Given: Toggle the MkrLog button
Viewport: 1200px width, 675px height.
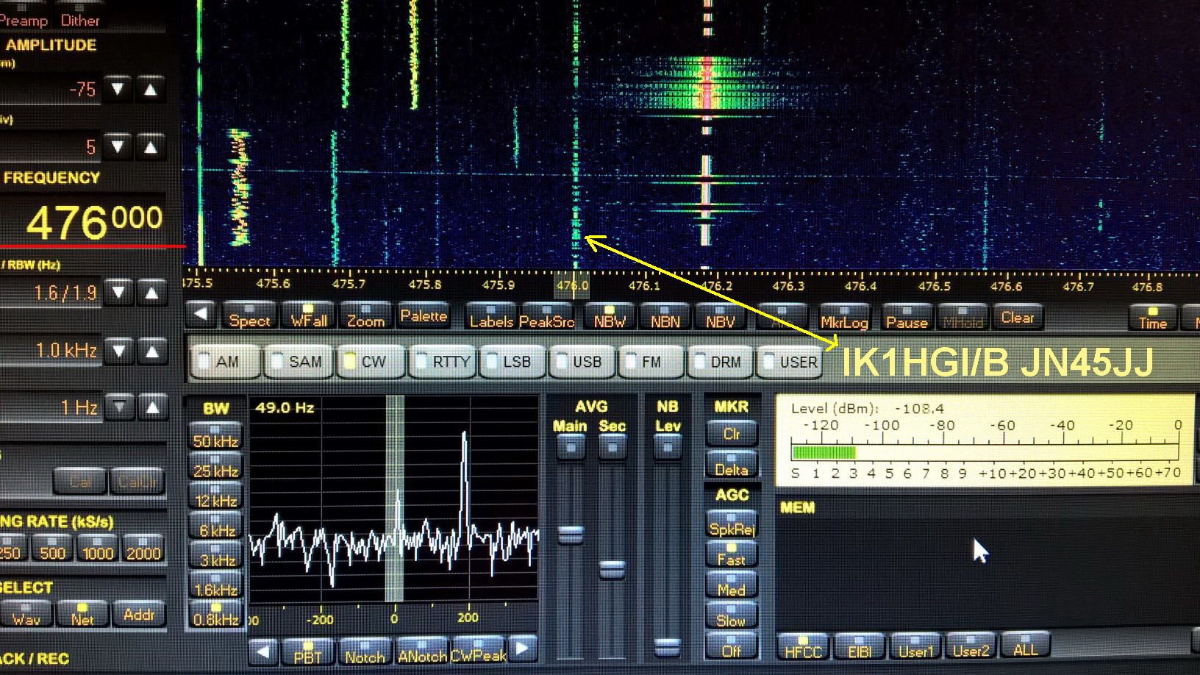Looking at the screenshot, I should point(844,318).
